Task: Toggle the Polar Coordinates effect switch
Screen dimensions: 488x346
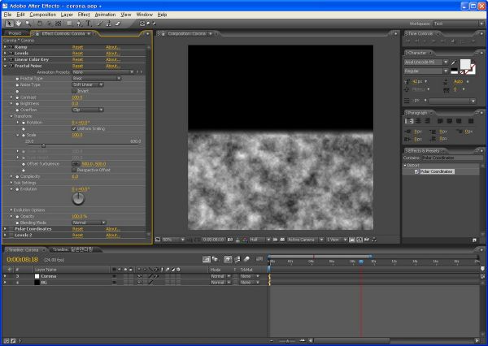Action: 11,229
